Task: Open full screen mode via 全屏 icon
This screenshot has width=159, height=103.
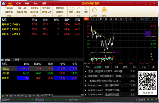Action: (x=71, y=10)
